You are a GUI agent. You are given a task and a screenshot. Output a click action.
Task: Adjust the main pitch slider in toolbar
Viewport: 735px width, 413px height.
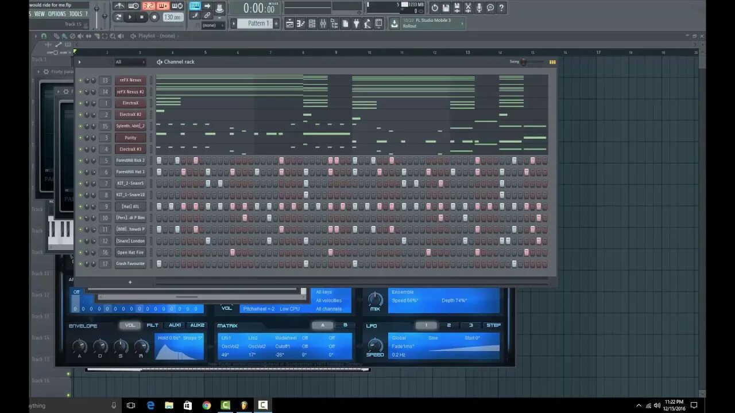pos(105,16)
